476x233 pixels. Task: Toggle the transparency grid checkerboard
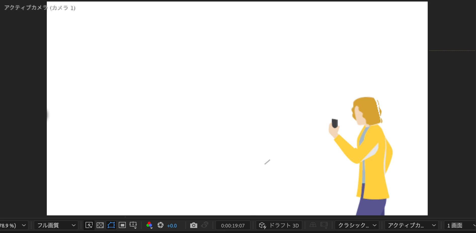100,225
